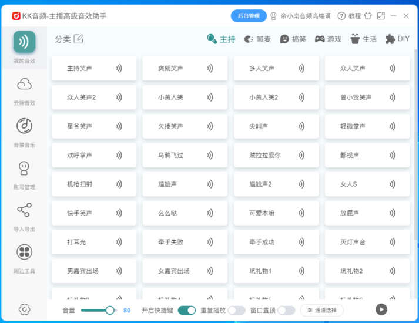Play 男嘉宾出场 sound card
The width and height of the screenshot is (419, 323).
coord(94,271)
